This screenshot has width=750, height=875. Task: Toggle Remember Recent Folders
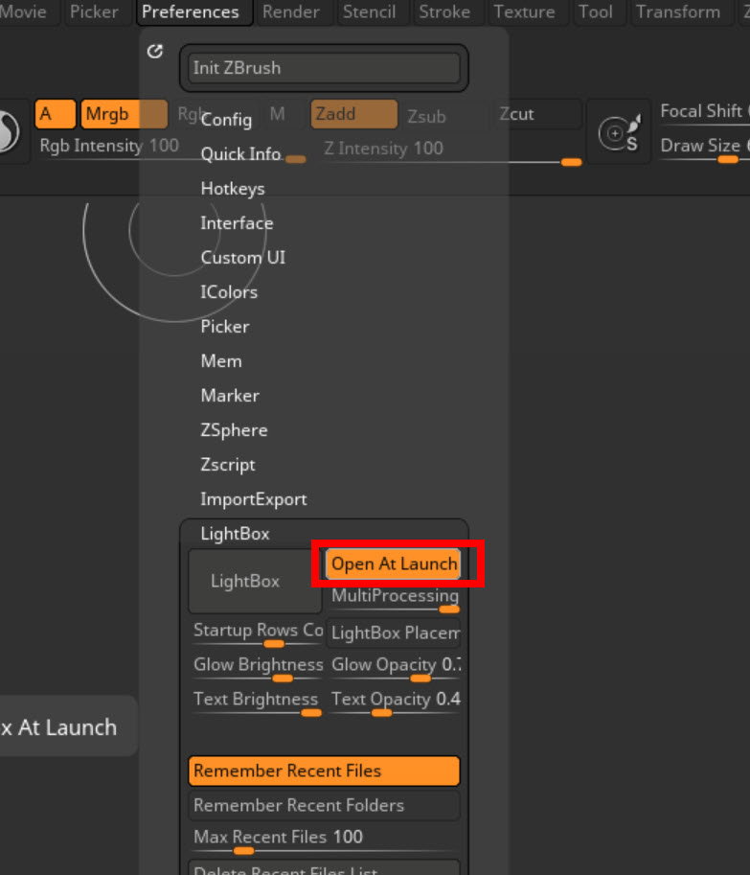(x=324, y=806)
